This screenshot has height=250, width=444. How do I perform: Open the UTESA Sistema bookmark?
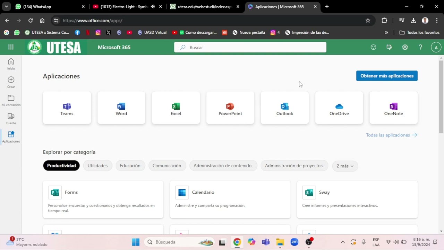(47, 32)
